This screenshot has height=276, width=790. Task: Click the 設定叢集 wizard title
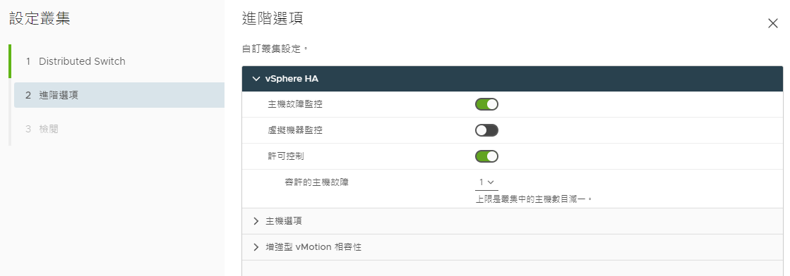(x=40, y=18)
